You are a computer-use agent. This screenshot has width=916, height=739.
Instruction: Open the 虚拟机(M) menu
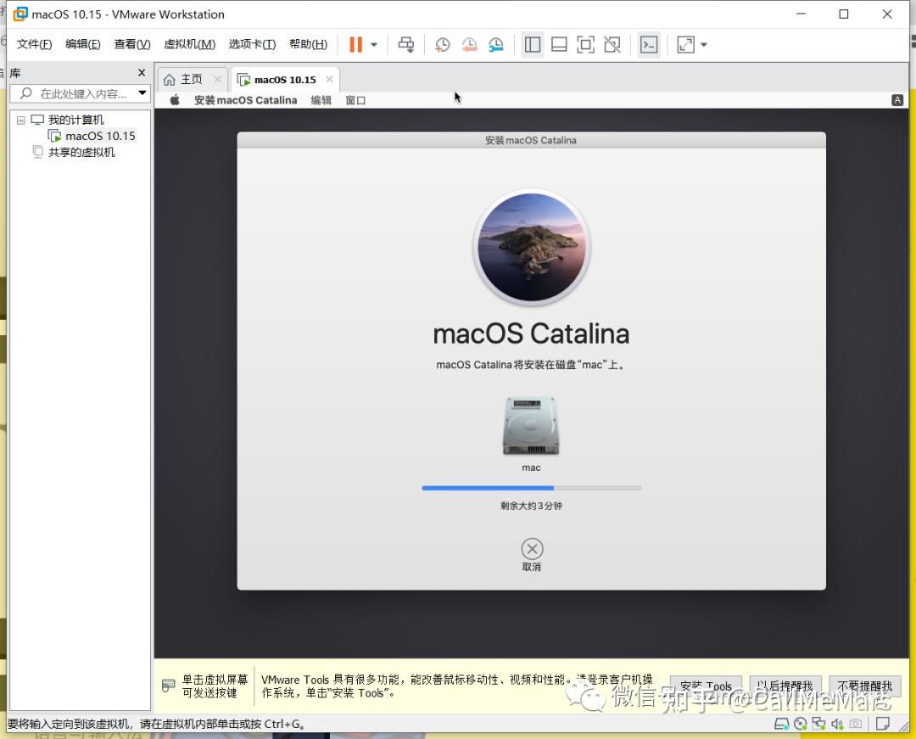(189, 44)
